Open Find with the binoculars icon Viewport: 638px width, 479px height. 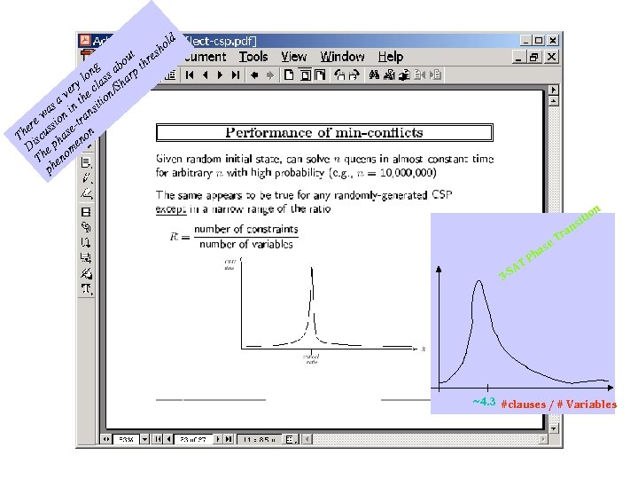(x=374, y=75)
